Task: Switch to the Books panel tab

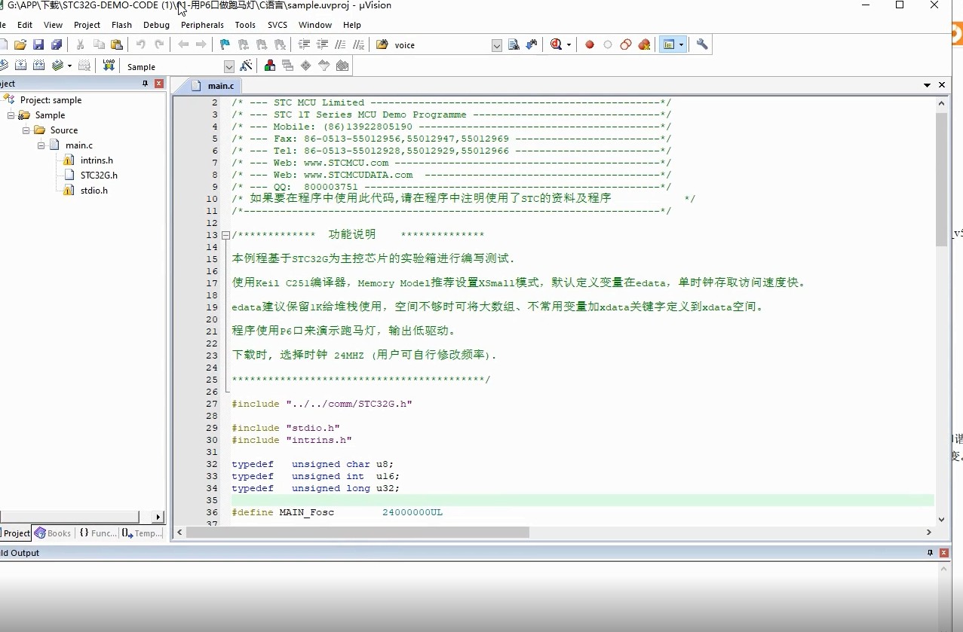Action: tap(53, 533)
